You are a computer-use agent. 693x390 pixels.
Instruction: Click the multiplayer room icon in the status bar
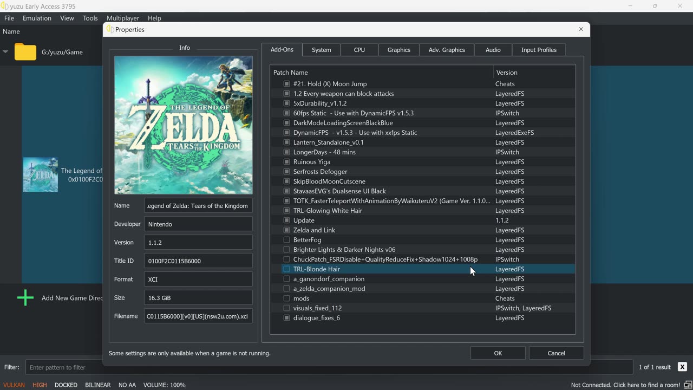tap(687, 385)
